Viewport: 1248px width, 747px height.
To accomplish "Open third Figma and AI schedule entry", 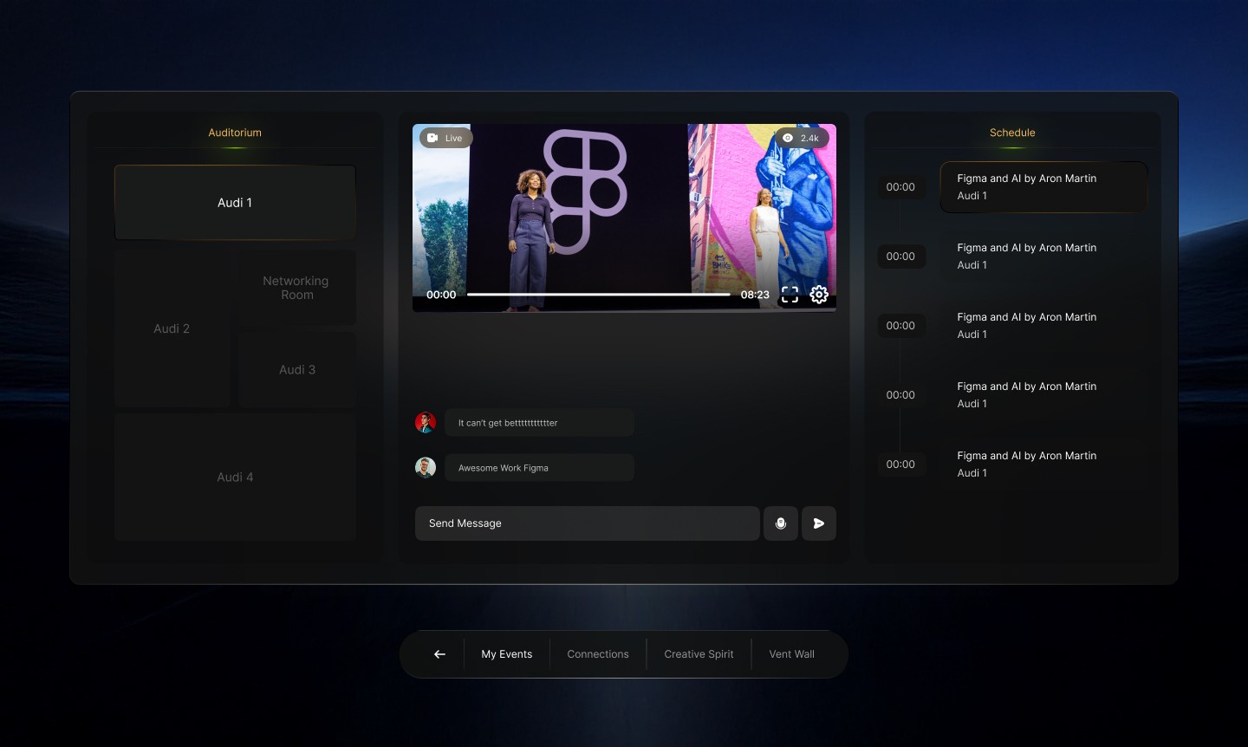I will (x=1043, y=326).
